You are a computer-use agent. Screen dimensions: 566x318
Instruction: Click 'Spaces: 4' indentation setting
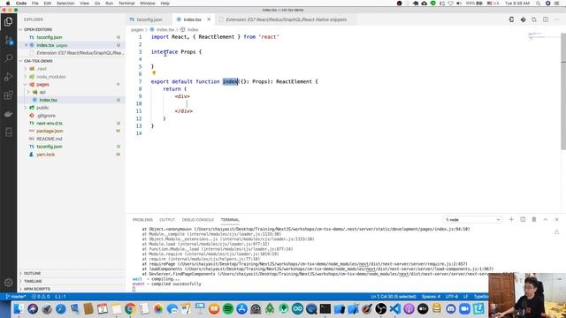pos(431,297)
